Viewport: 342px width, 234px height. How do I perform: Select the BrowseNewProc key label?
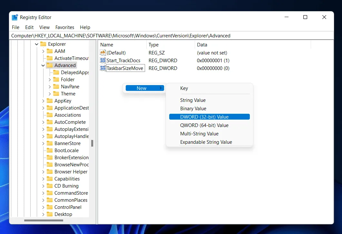72,165
